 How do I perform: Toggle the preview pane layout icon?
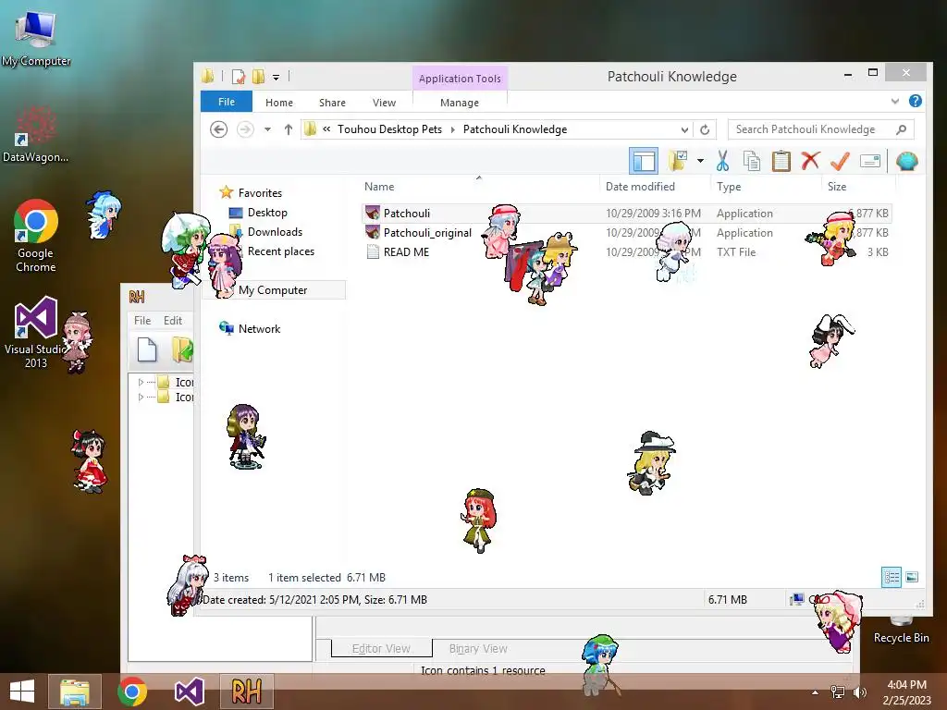click(x=644, y=161)
